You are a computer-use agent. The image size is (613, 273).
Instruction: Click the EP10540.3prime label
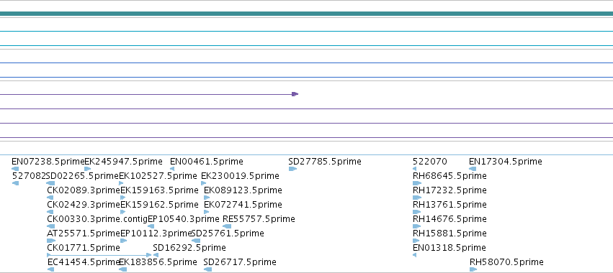(184, 219)
